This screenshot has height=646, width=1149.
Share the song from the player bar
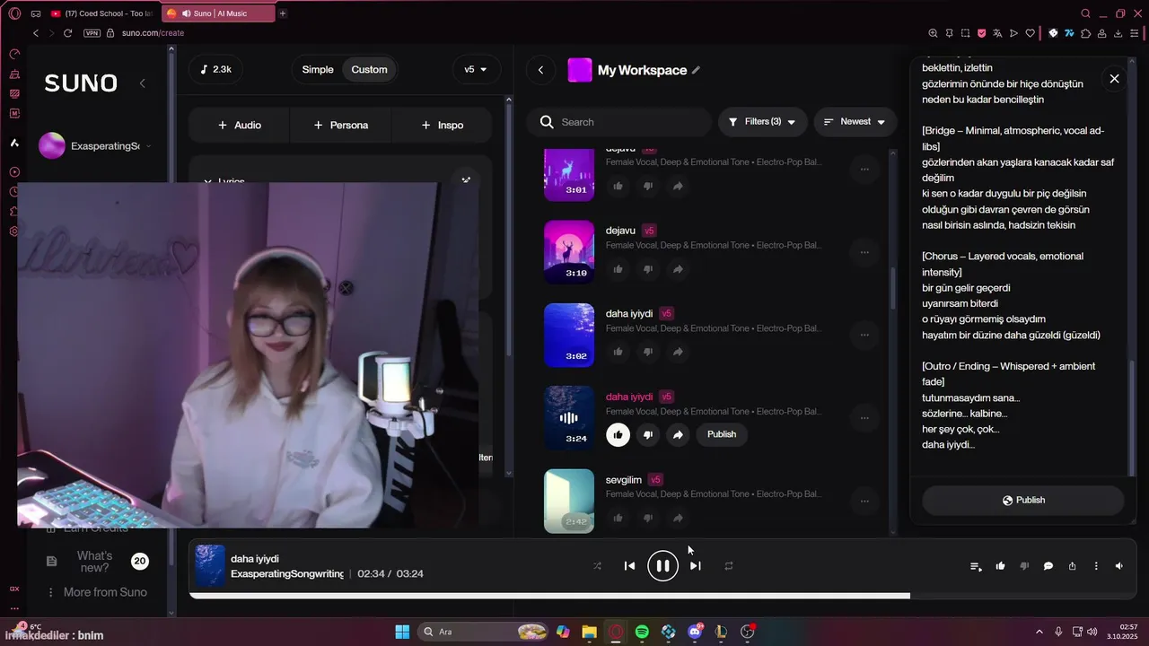pos(1072,566)
